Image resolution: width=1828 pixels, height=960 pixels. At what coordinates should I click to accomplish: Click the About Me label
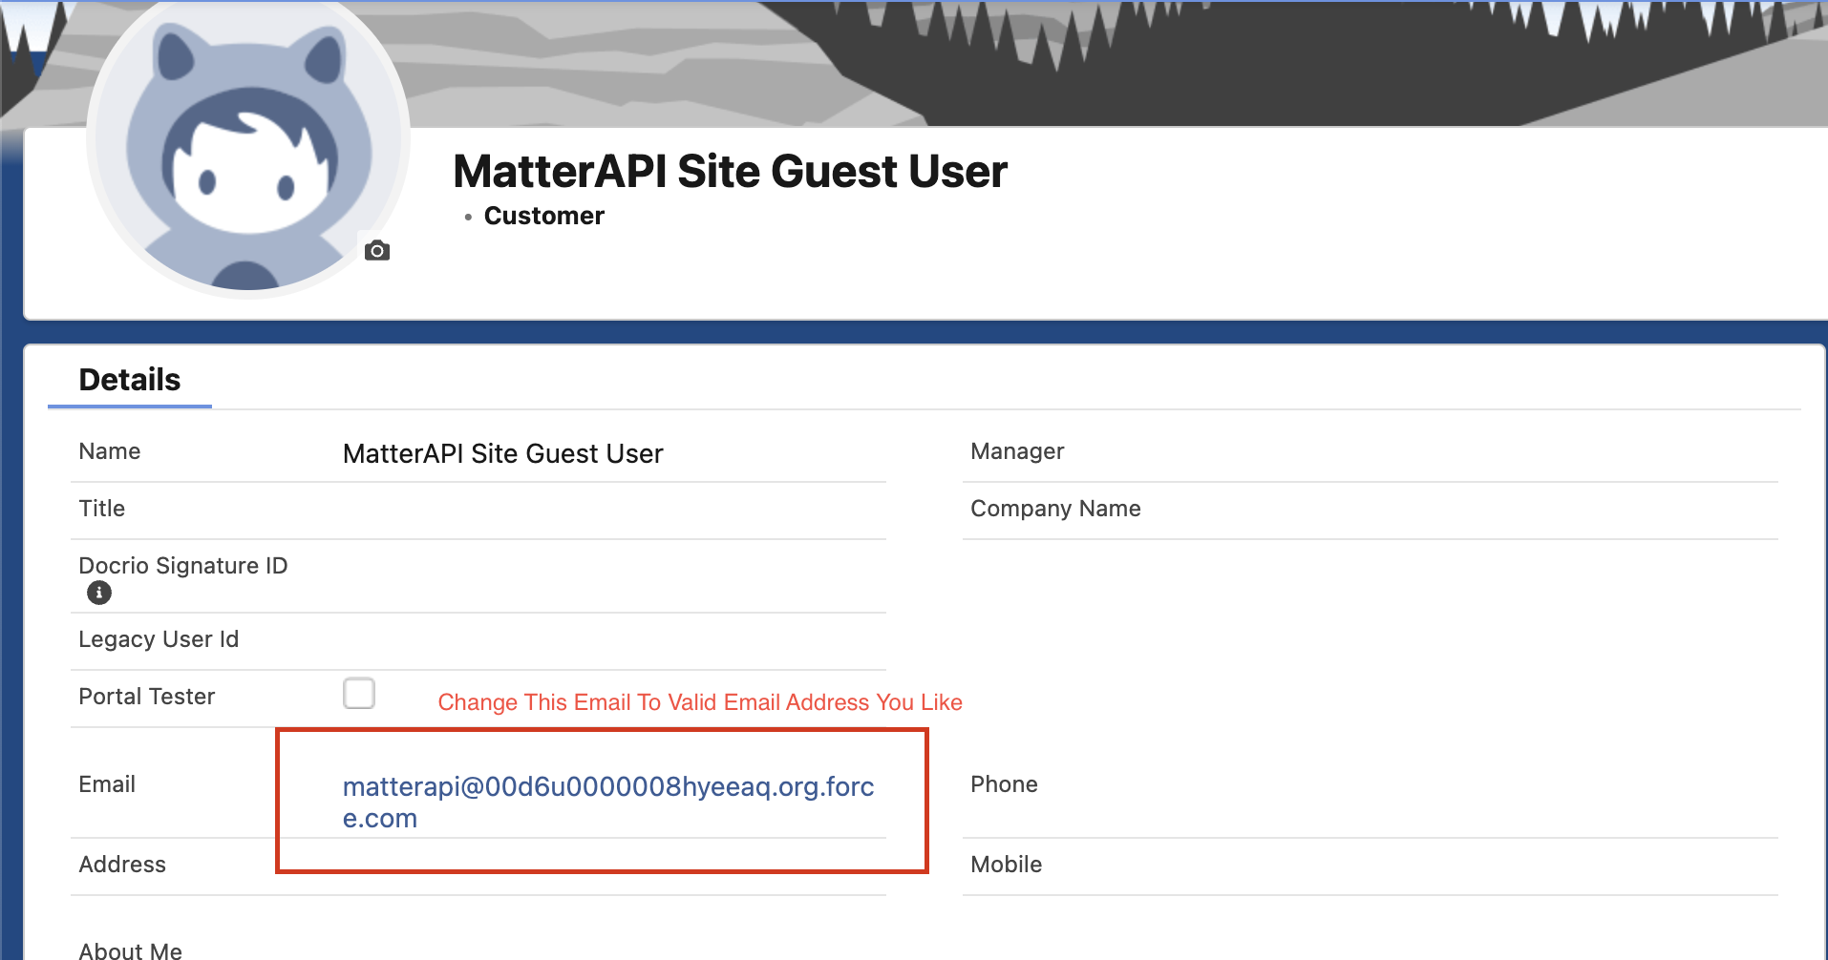[131, 950]
